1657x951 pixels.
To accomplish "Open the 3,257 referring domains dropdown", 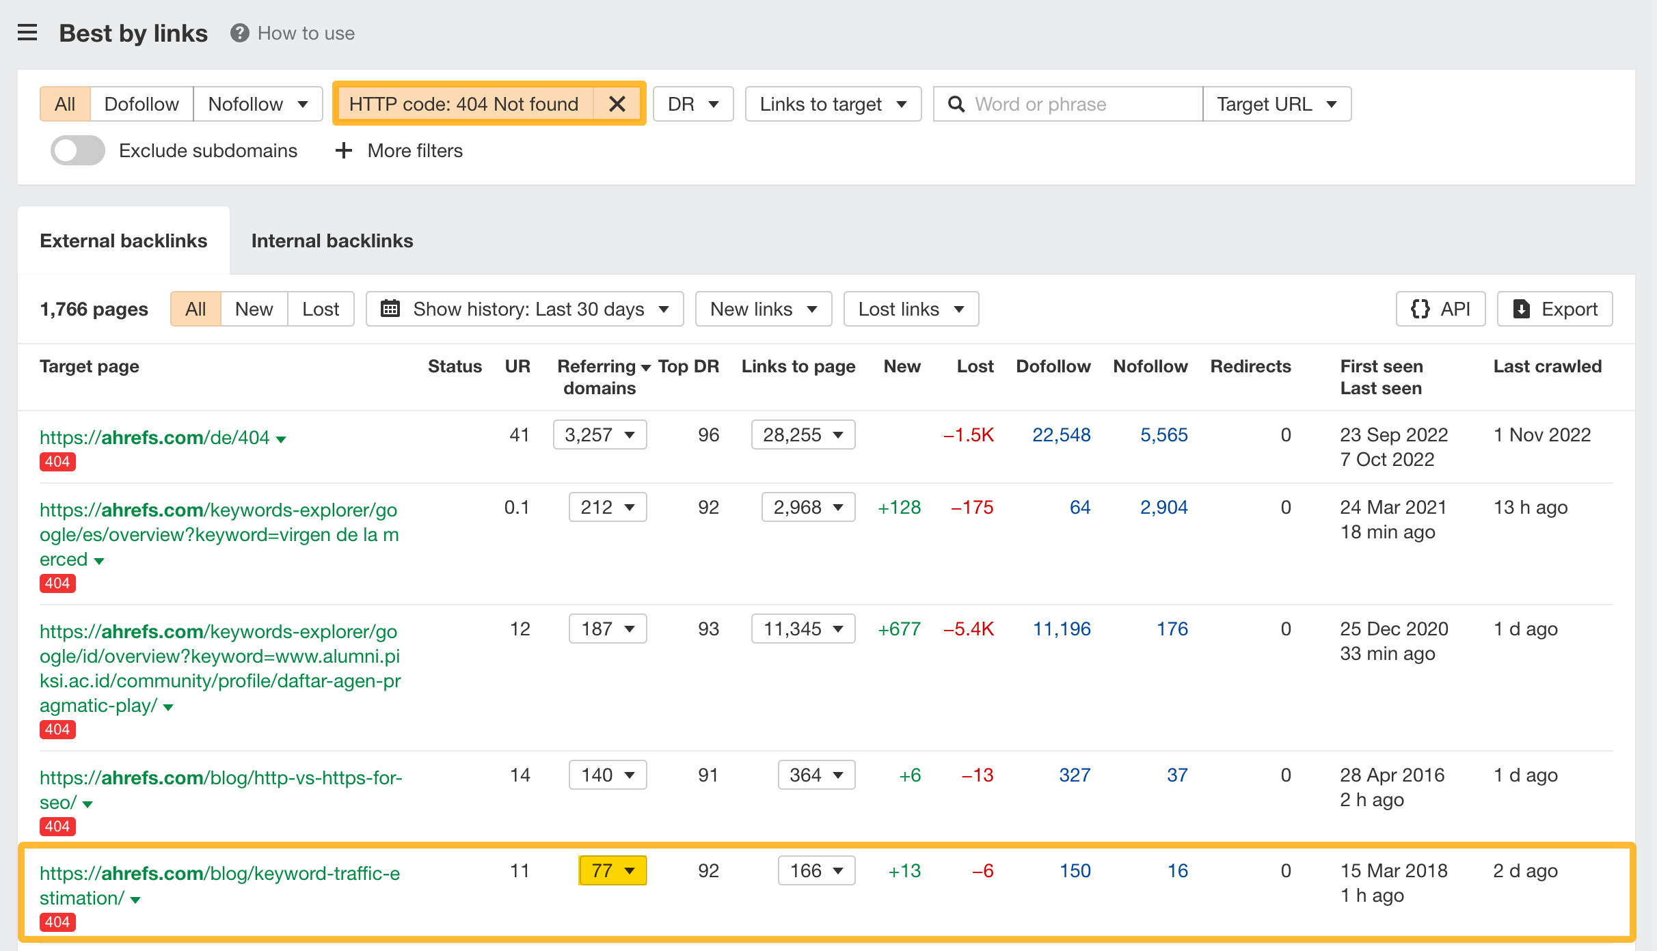I will 600,435.
